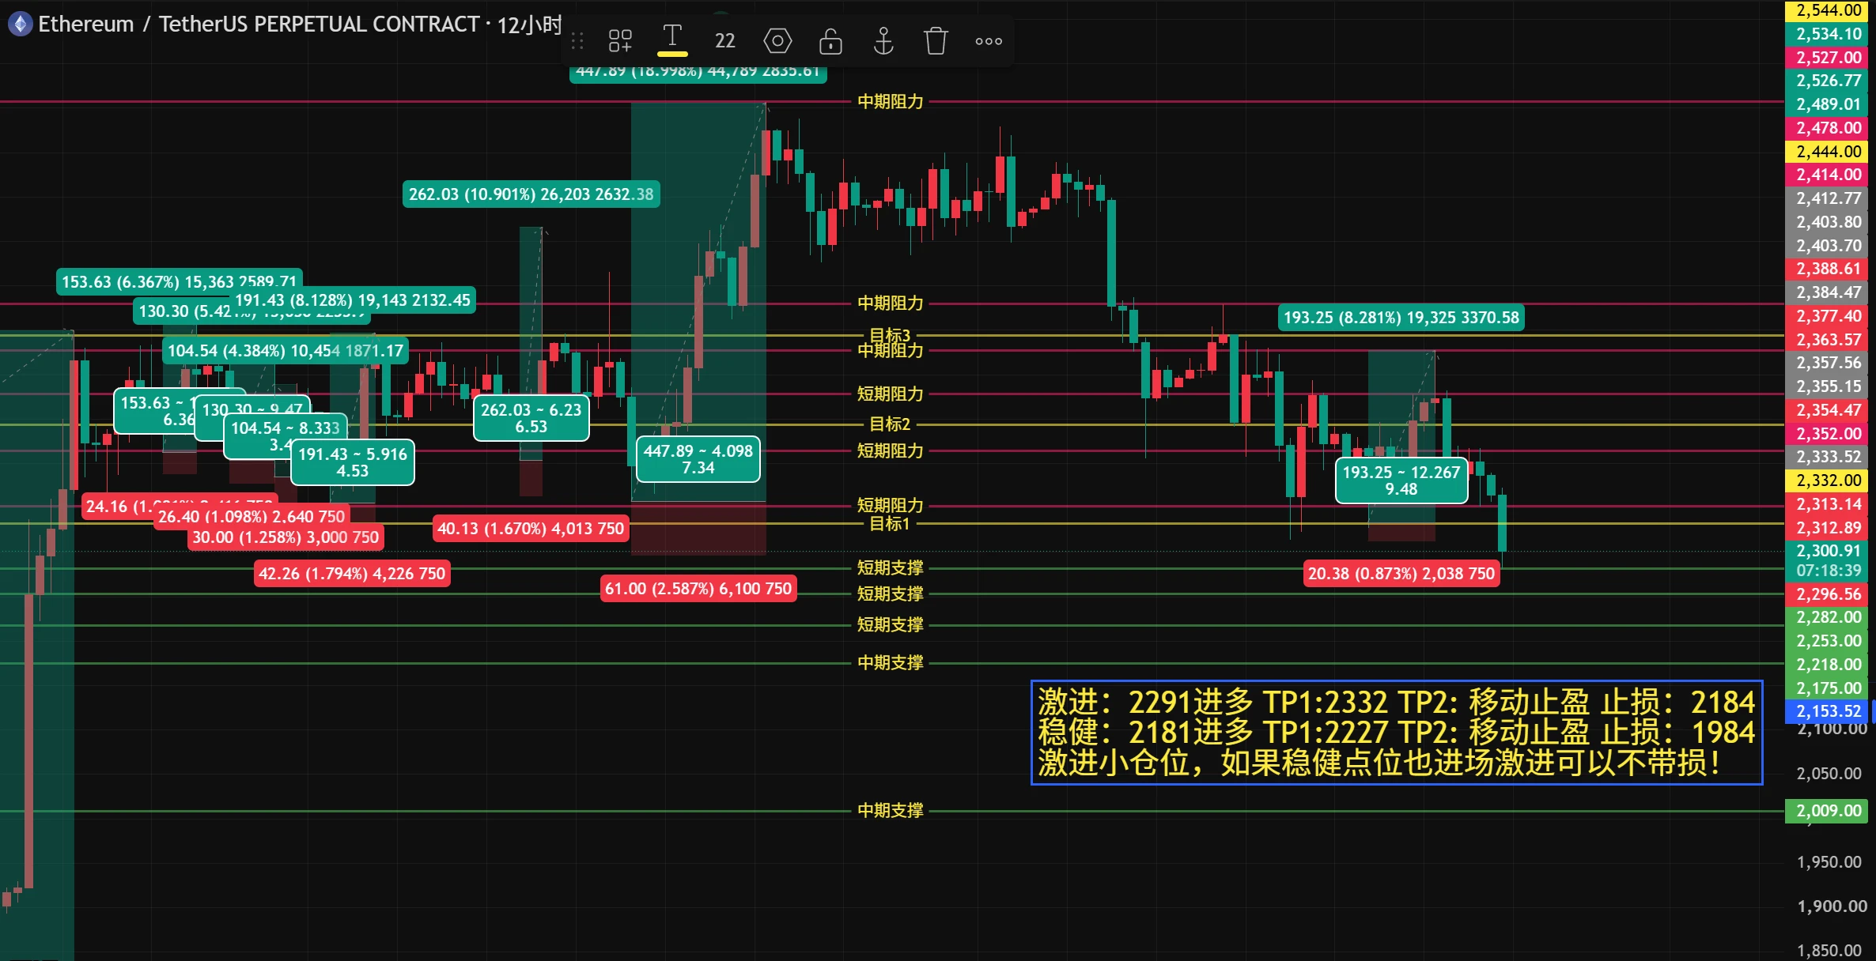The width and height of the screenshot is (1876, 961).
Task: Delete drawing with the trash icon
Action: (x=936, y=41)
